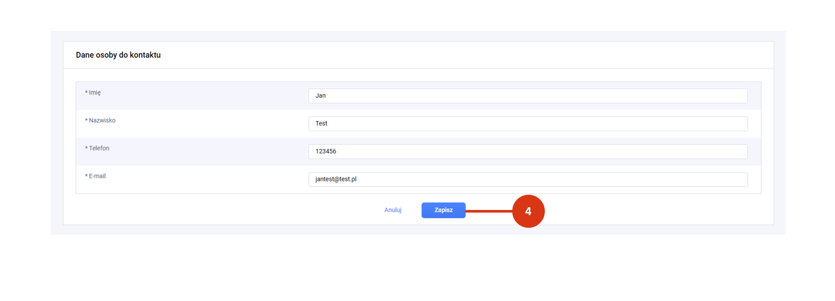Focus the Telefon input field

pos(528,152)
